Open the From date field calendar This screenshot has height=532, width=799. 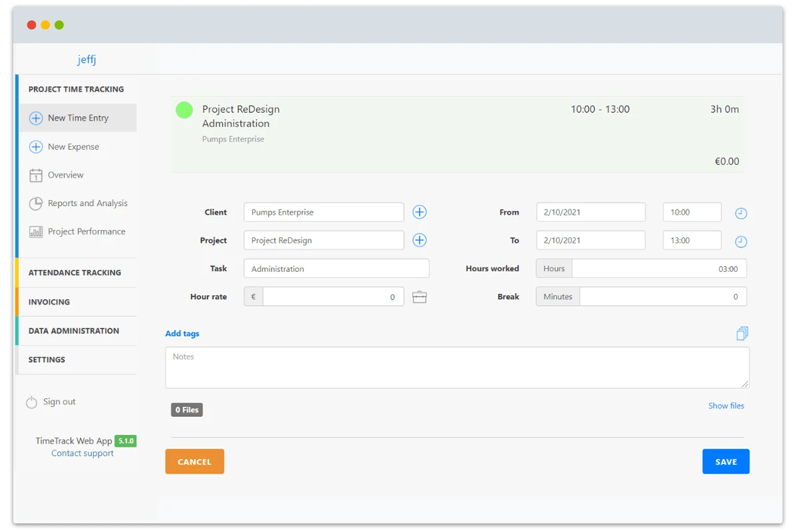pyautogui.click(x=590, y=211)
